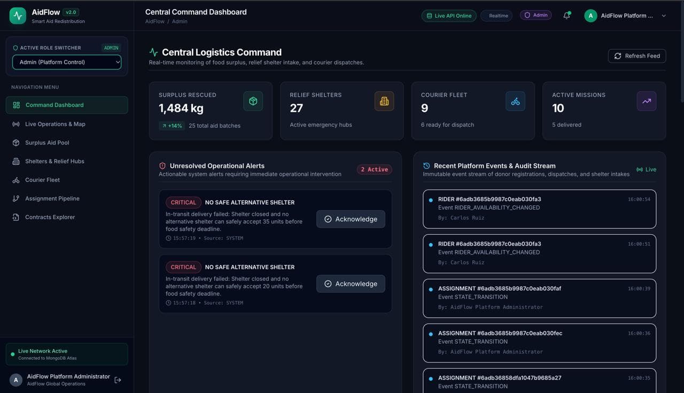Click the Central Logistics Command pulse icon
Screen dimensions: 684x393
[153, 52]
